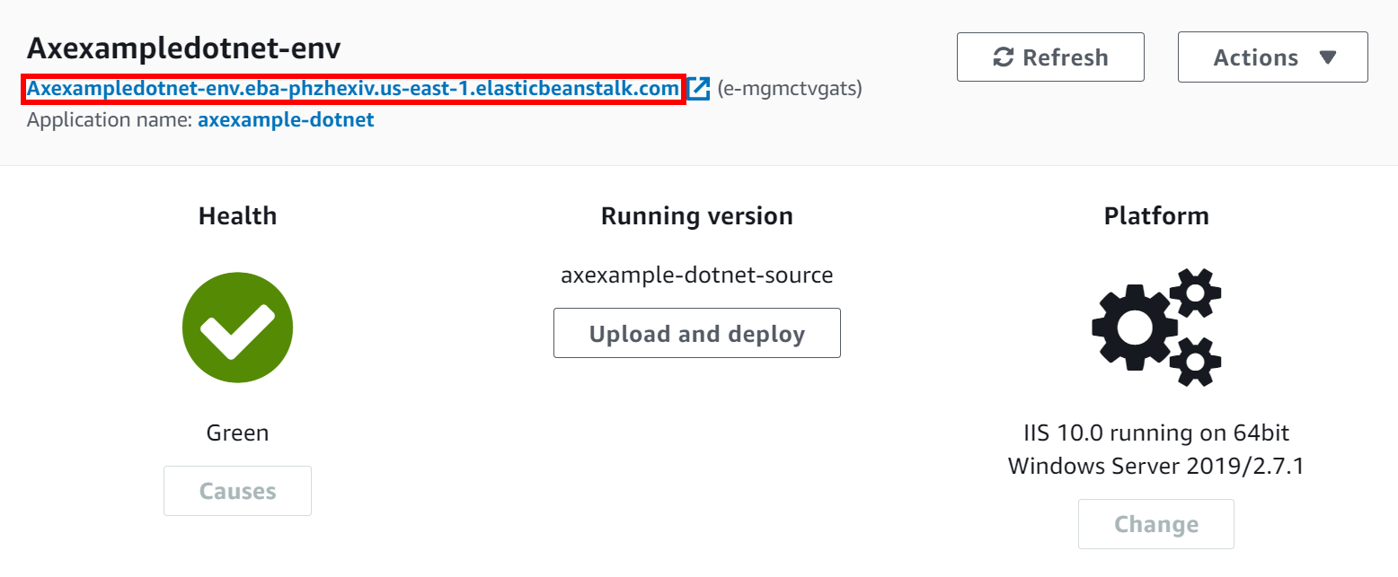Image resolution: width=1398 pixels, height=577 pixels.
Task: Follow the elasticbeanstalk.com environment URL link
Action: point(350,89)
